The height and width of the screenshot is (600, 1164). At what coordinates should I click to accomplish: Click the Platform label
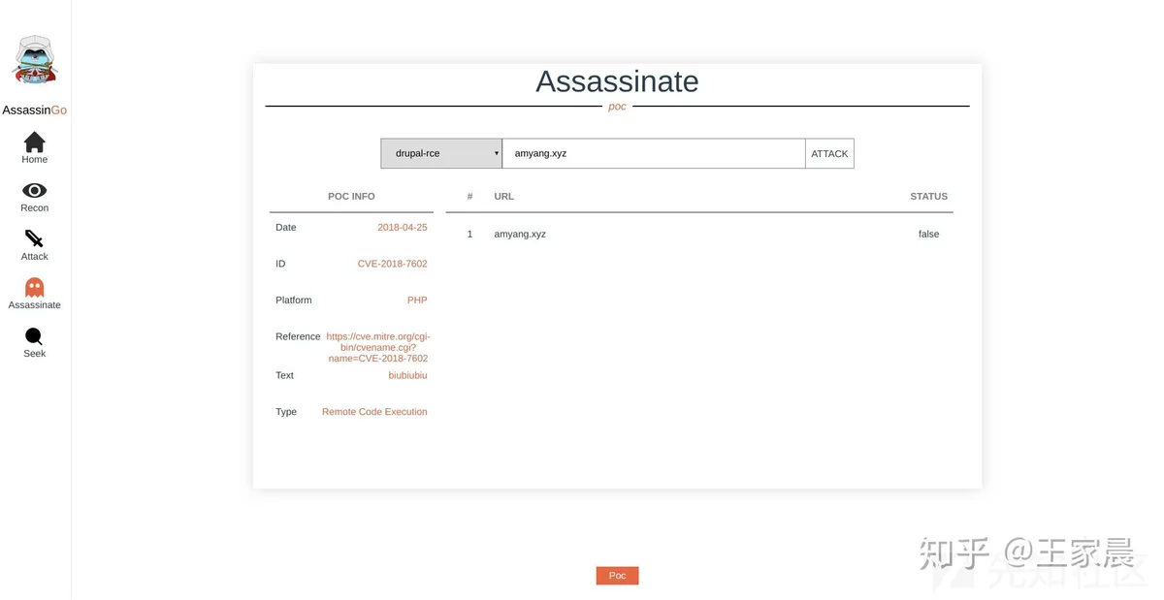click(x=294, y=300)
